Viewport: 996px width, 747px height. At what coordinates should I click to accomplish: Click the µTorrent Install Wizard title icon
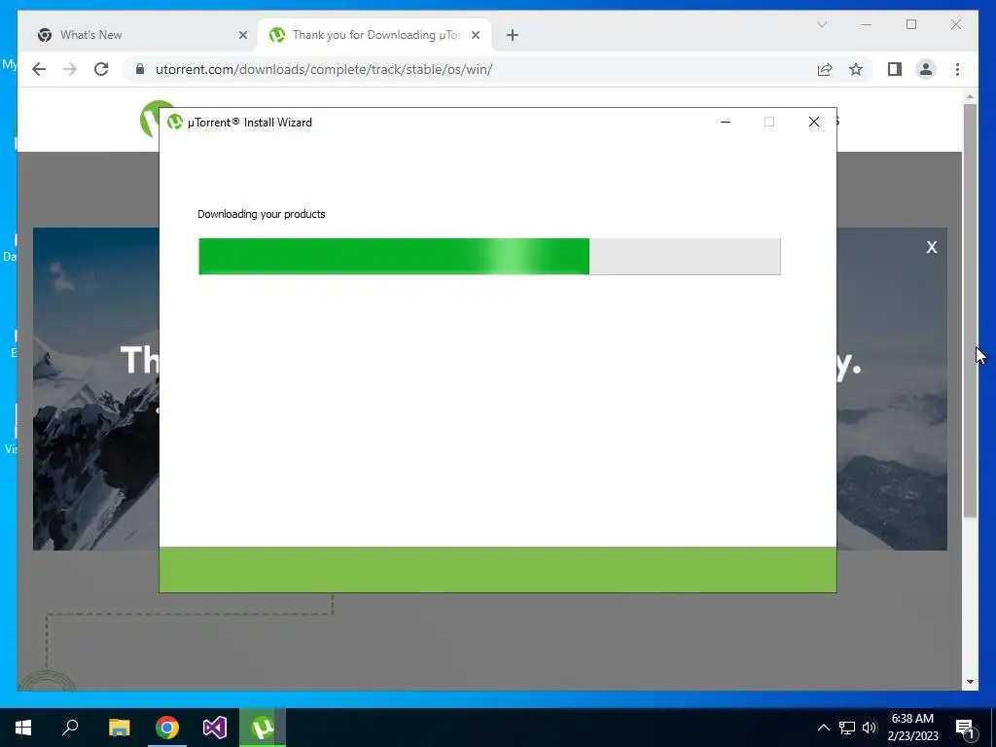175,122
